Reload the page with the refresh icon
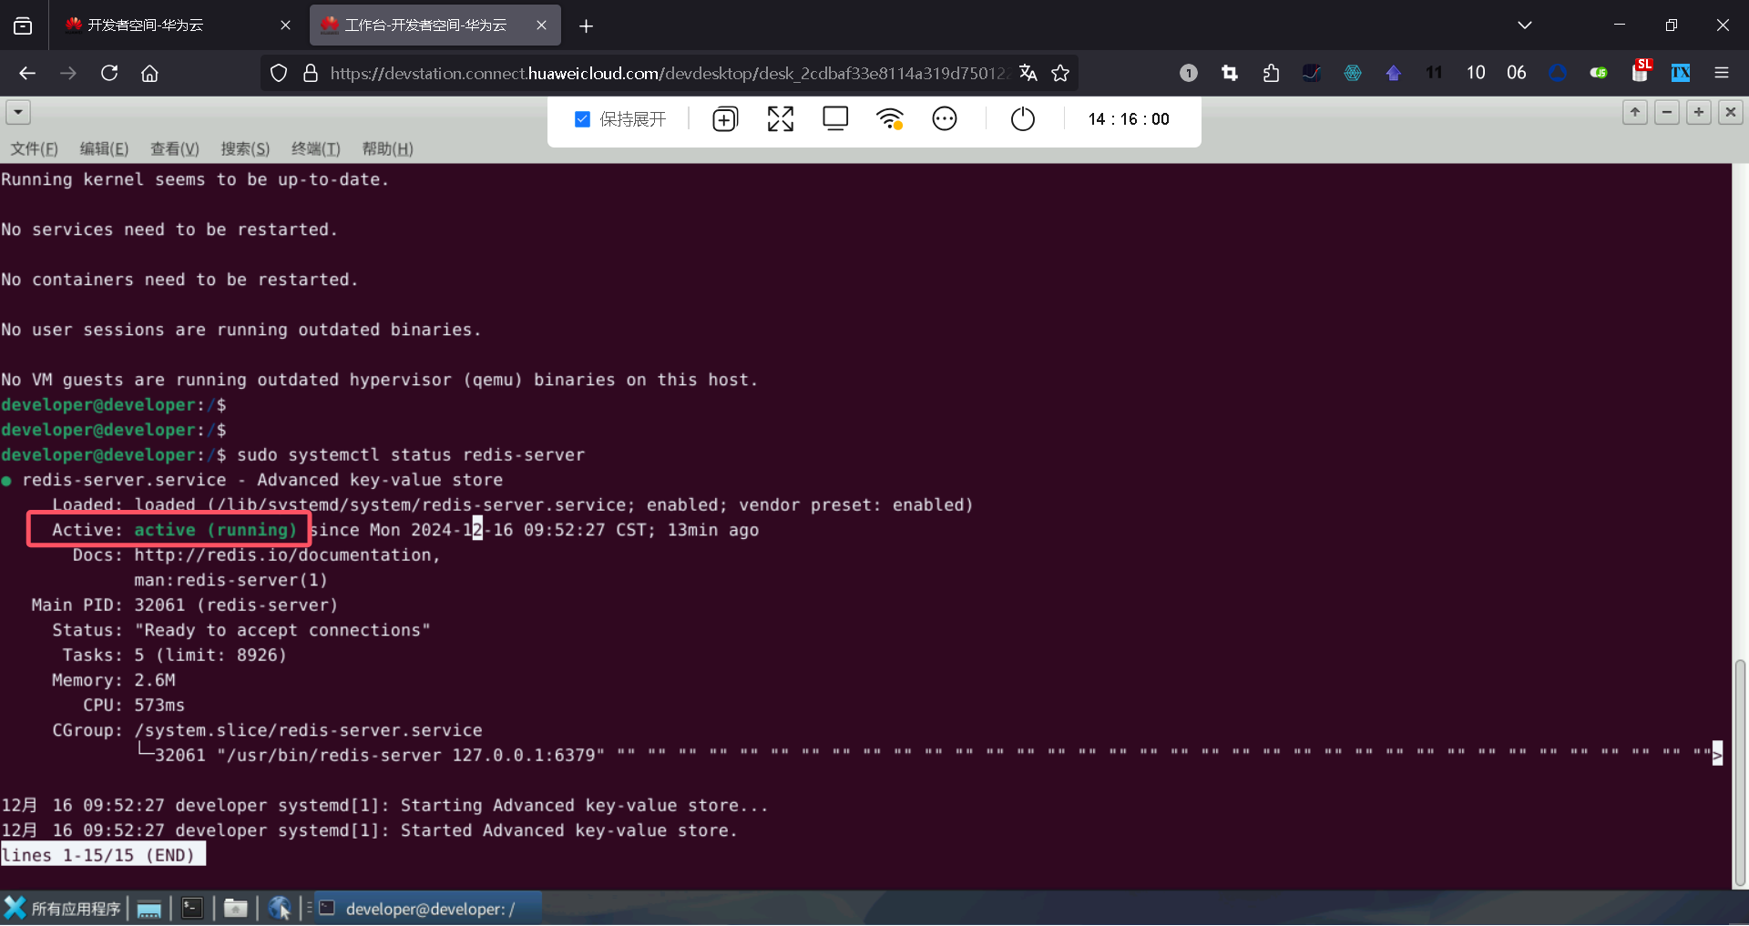Screen dimensions: 1749x926 pos(109,73)
